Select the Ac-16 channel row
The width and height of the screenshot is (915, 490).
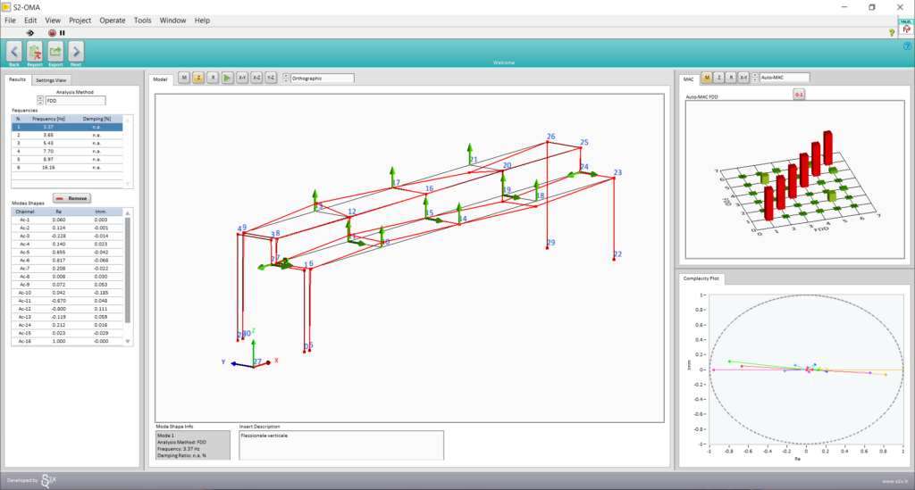tap(67, 341)
